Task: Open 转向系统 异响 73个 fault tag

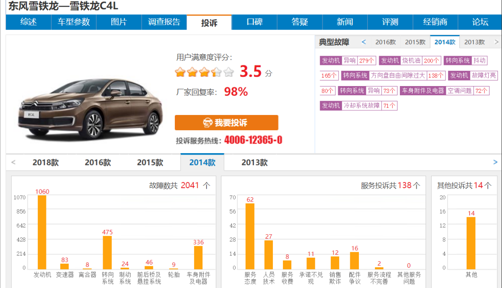Action: tap(368, 91)
